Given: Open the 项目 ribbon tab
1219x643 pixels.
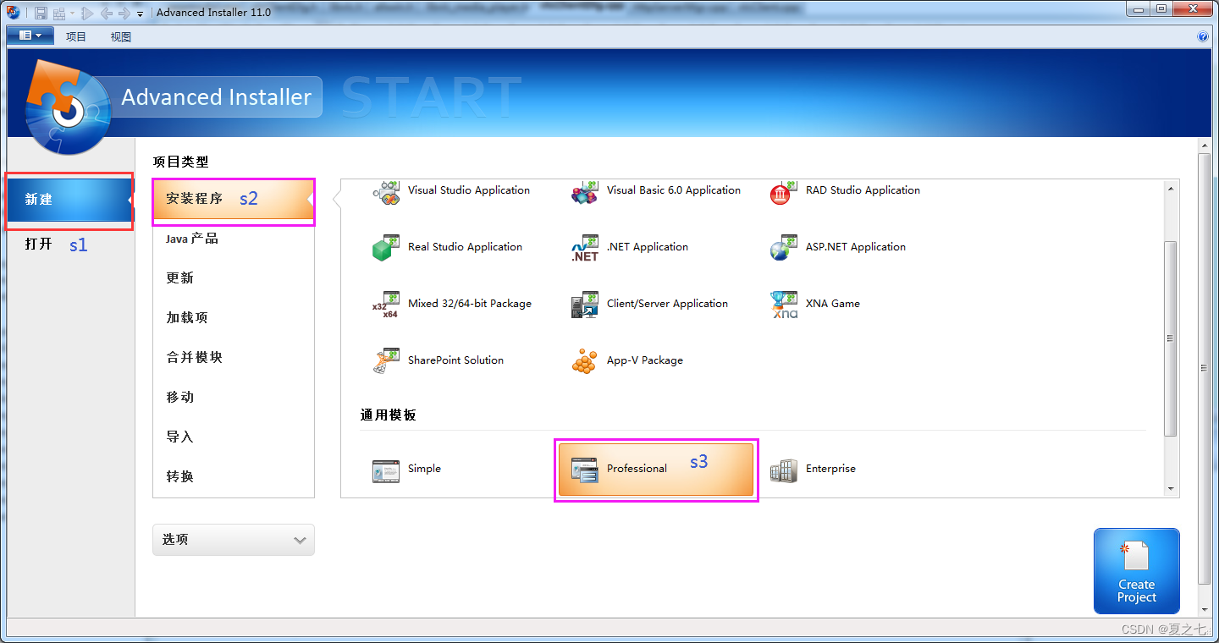Looking at the screenshot, I should pyautogui.click(x=76, y=36).
